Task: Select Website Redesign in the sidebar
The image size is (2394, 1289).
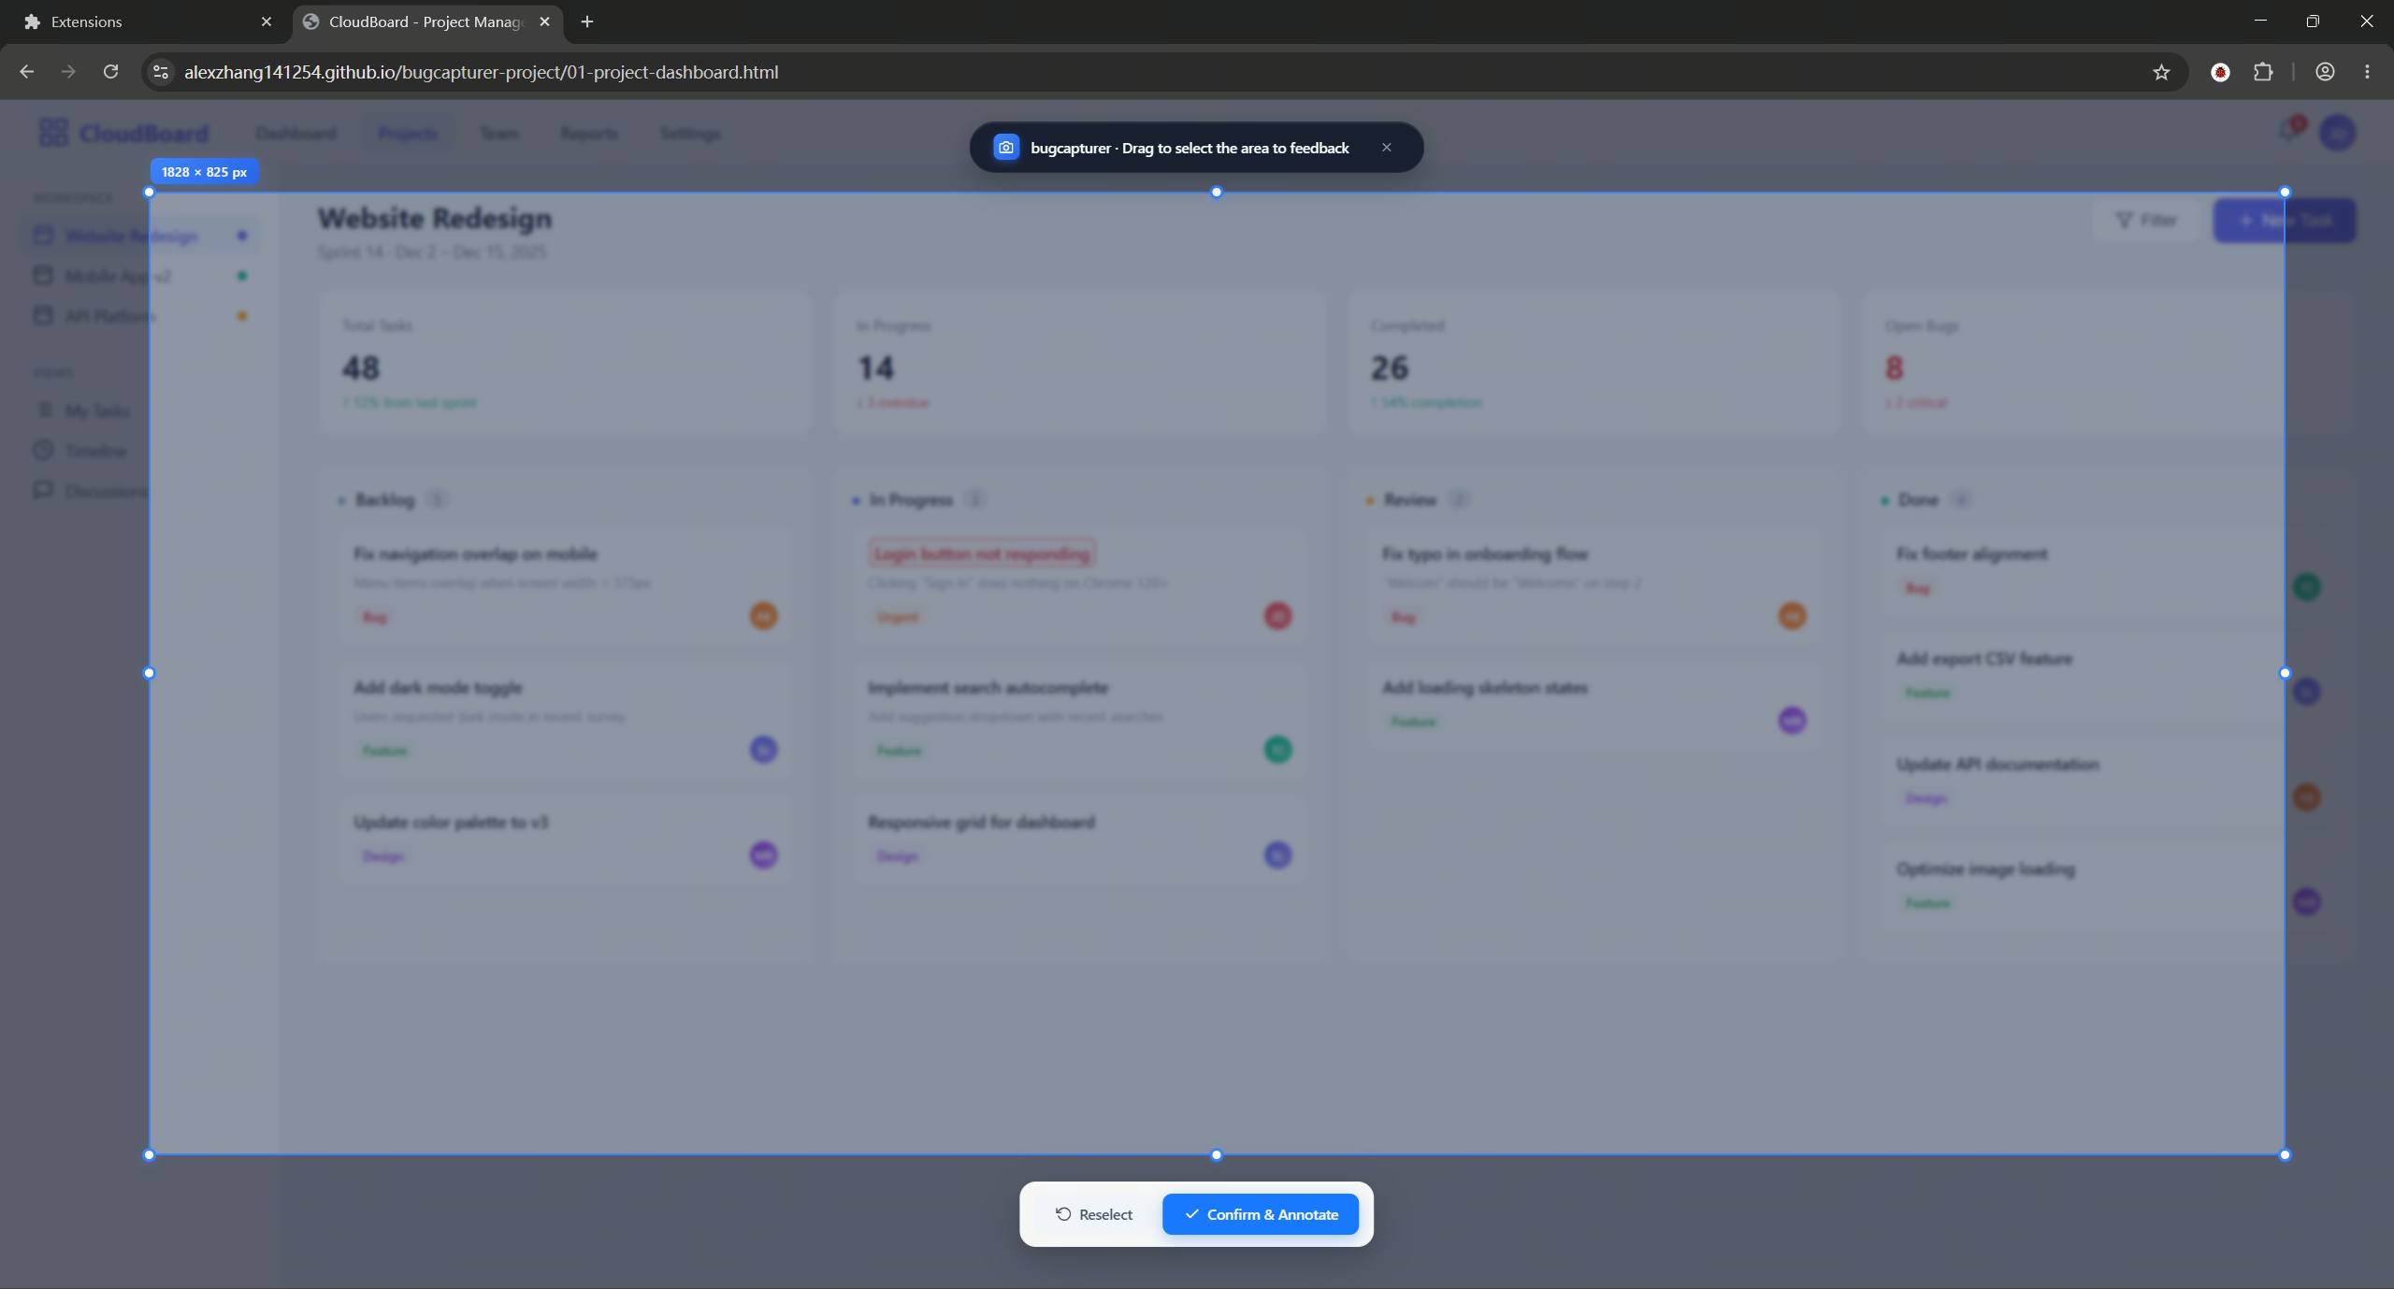Action: point(140,236)
